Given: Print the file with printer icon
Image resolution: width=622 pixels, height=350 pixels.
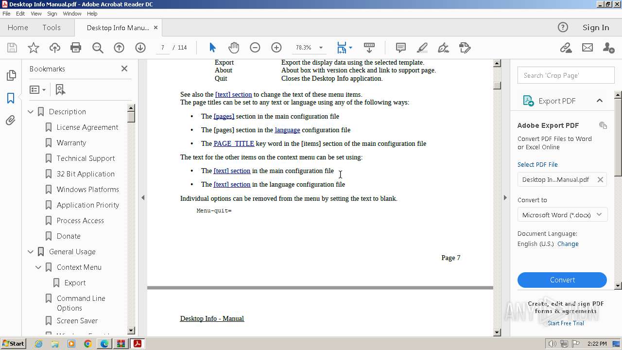Looking at the screenshot, I should point(76,48).
